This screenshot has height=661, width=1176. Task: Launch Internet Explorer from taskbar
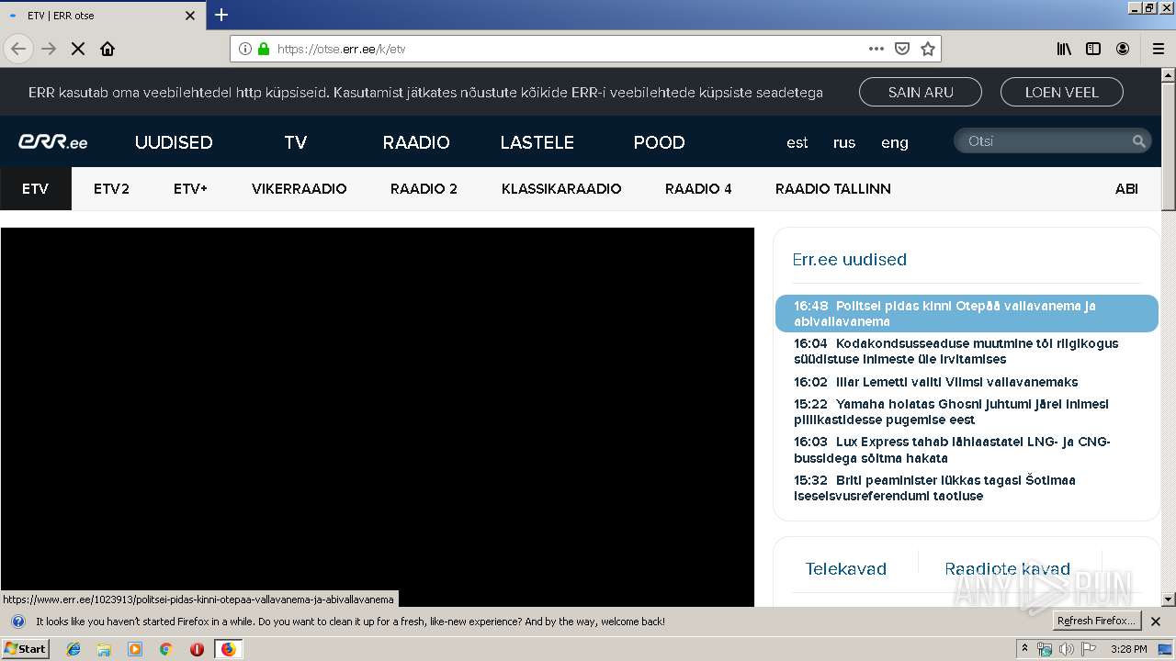point(73,649)
